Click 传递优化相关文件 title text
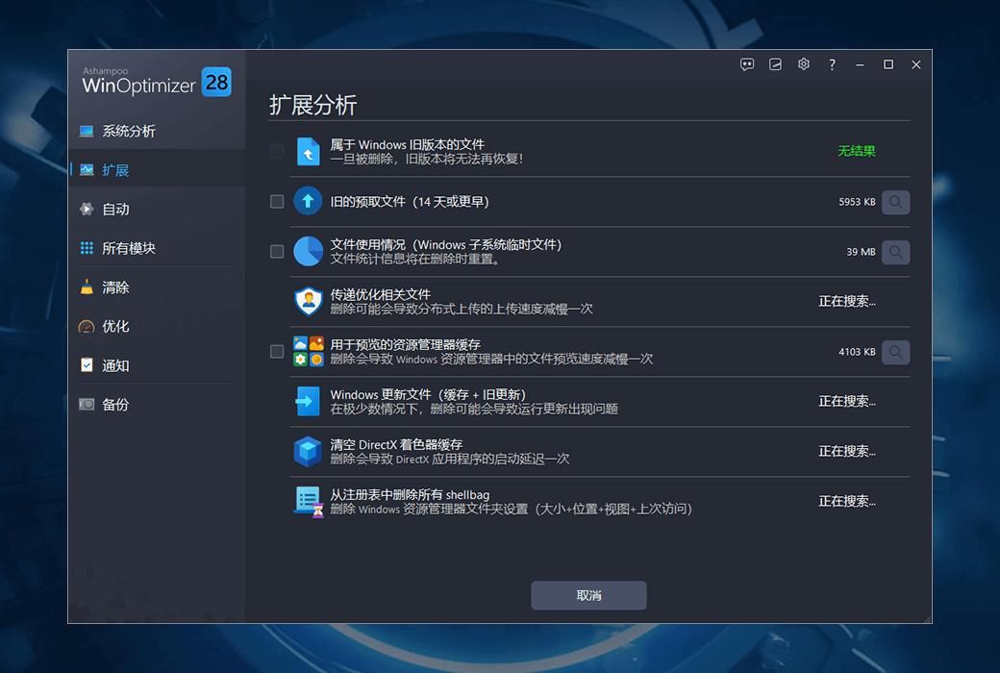The image size is (1000, 673). (x=380, y=294)
